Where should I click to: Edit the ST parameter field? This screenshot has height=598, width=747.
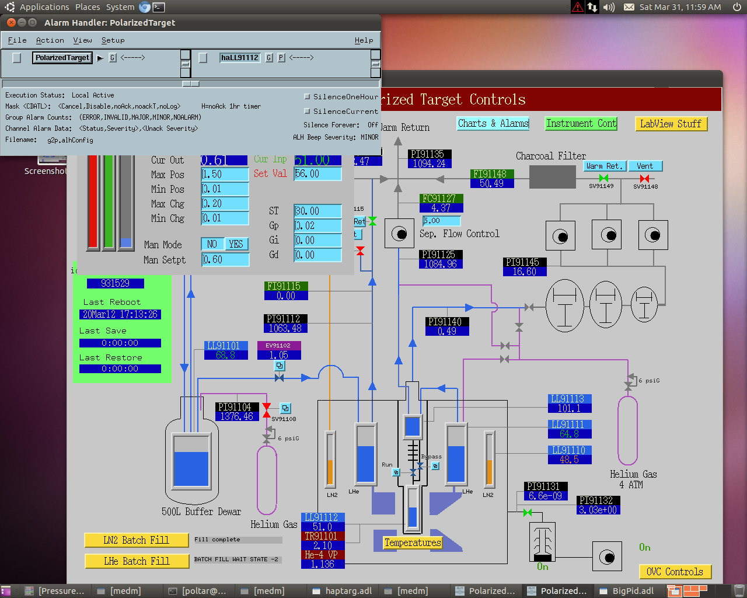(x=317, y=211)
